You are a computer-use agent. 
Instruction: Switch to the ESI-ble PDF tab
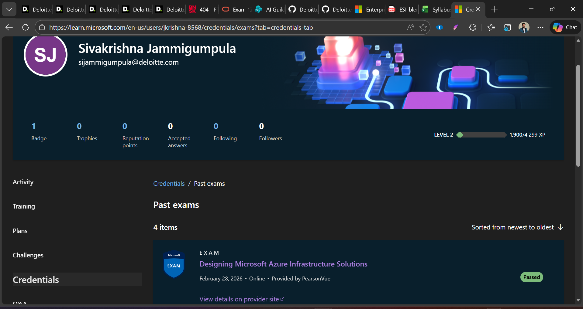click(403, 9)
